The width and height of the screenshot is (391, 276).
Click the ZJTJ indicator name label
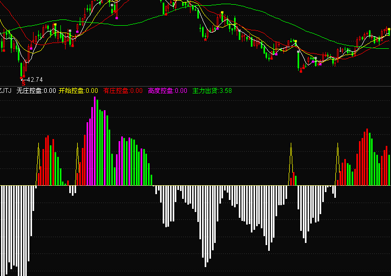click(x=5, y=91)
